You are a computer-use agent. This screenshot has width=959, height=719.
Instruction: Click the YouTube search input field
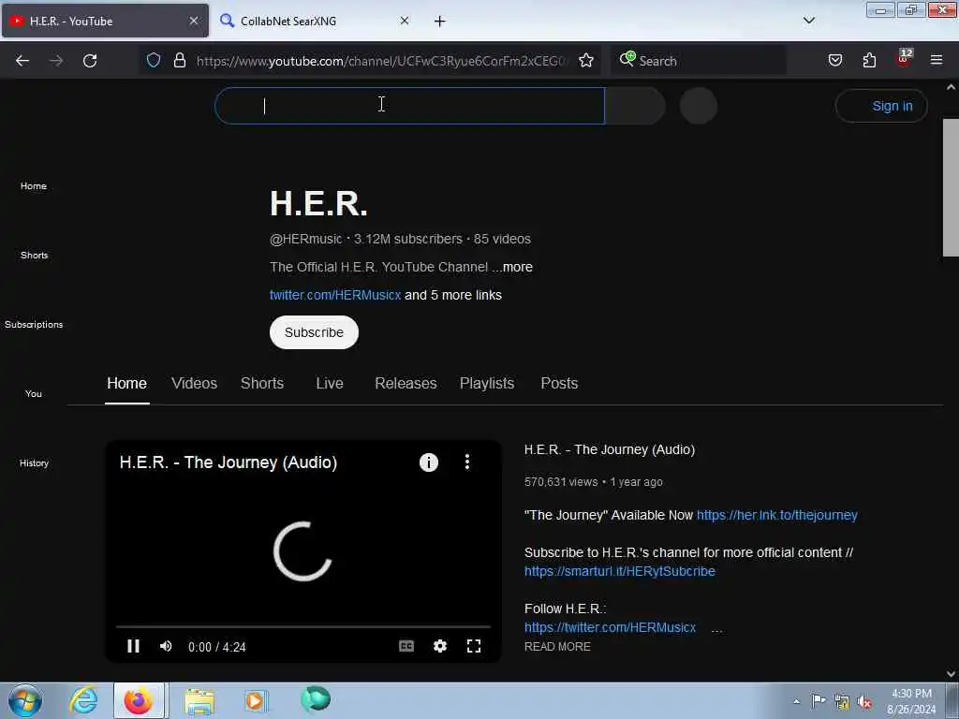click(410, 106)
